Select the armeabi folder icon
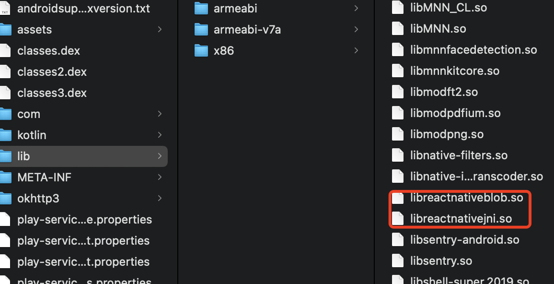554x284 pixels. (x=201, y=9)
